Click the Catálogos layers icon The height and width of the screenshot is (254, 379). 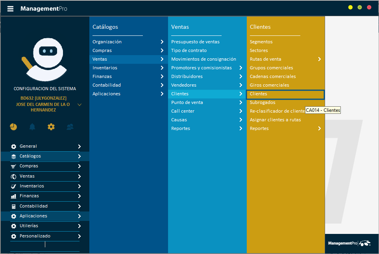[x=14, y=156]
